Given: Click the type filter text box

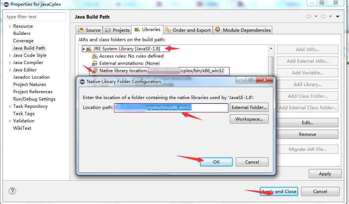Looking at the screenshot, I should [x=36, y=17].
